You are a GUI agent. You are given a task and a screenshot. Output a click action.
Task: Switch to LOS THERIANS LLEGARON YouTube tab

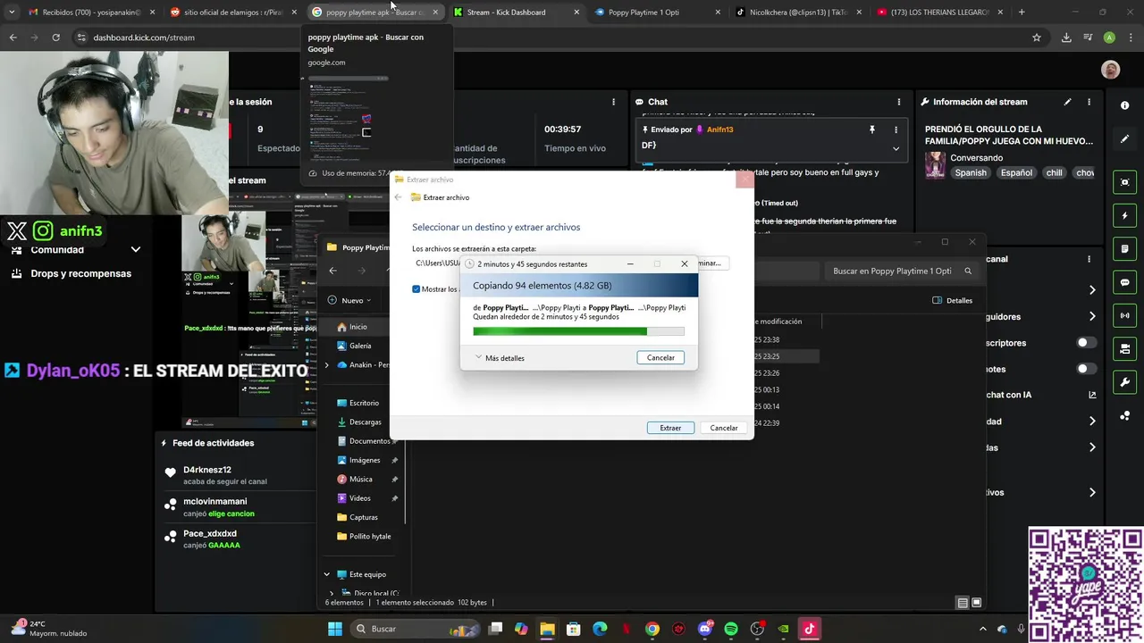pyautogui.click(x=940, y=13)
